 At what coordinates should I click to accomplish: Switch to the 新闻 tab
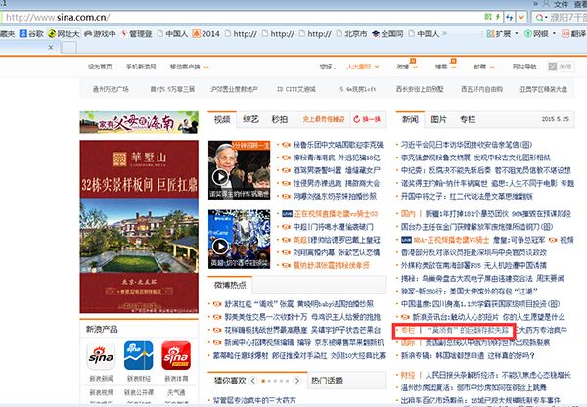click(410, 119)
